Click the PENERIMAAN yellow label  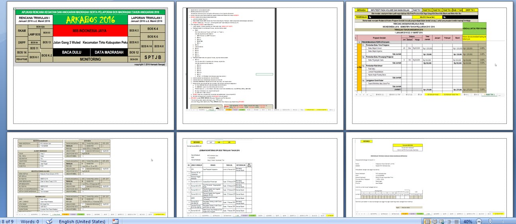pyautogui.click(x=361, y=17)
